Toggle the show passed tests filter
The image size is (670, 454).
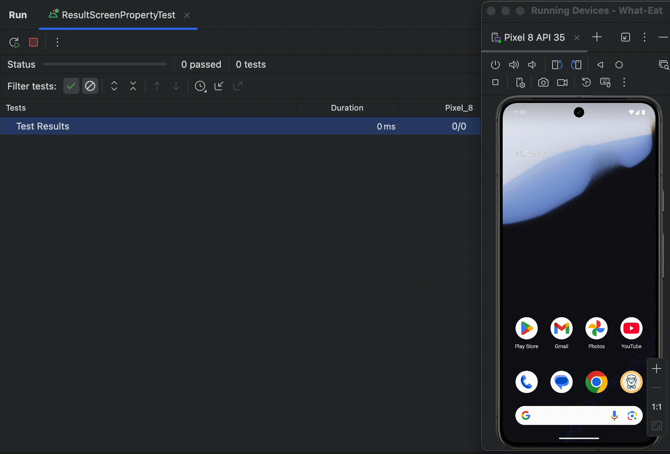tap(71, 86)
